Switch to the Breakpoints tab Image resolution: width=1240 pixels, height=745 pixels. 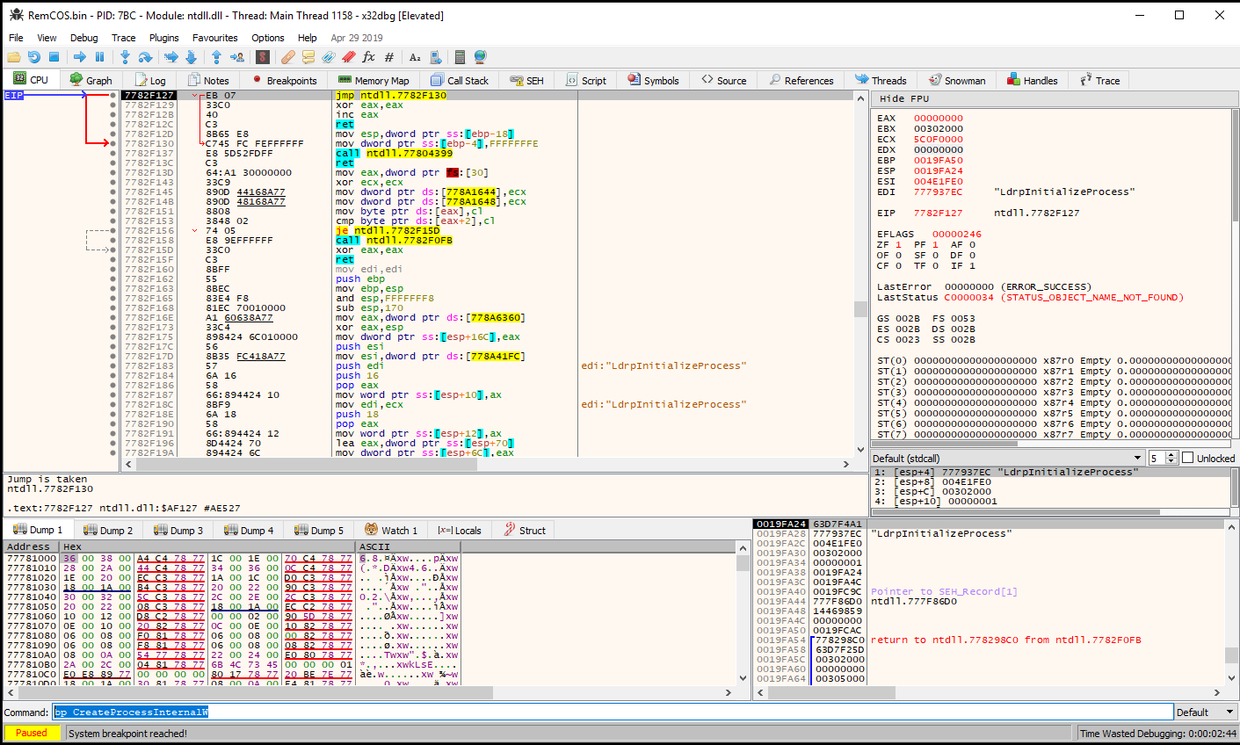(284, 80)
